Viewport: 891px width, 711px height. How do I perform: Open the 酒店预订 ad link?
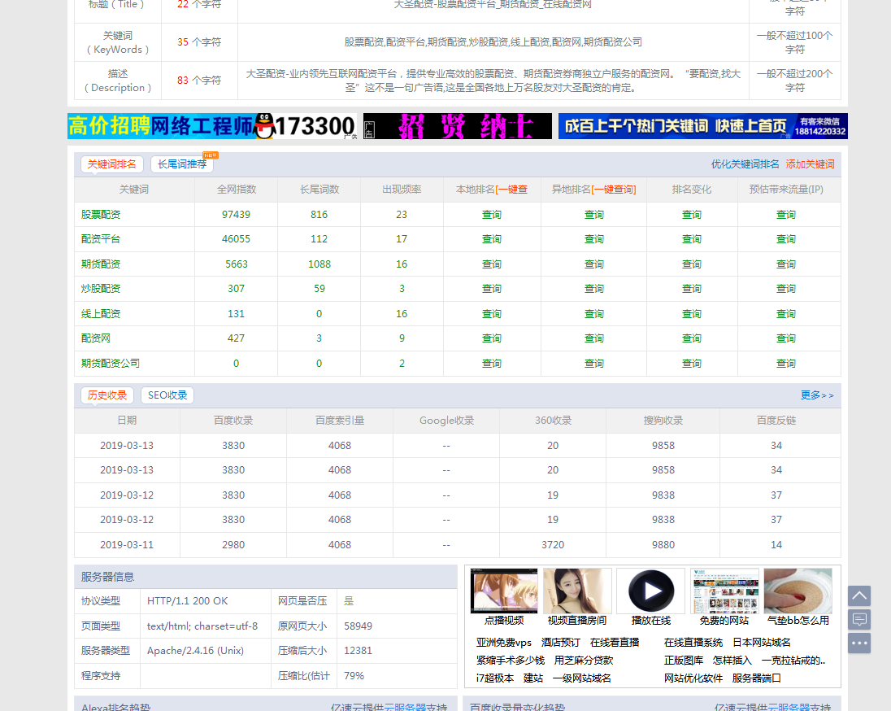pyautogui.click(x=561, y=642)
